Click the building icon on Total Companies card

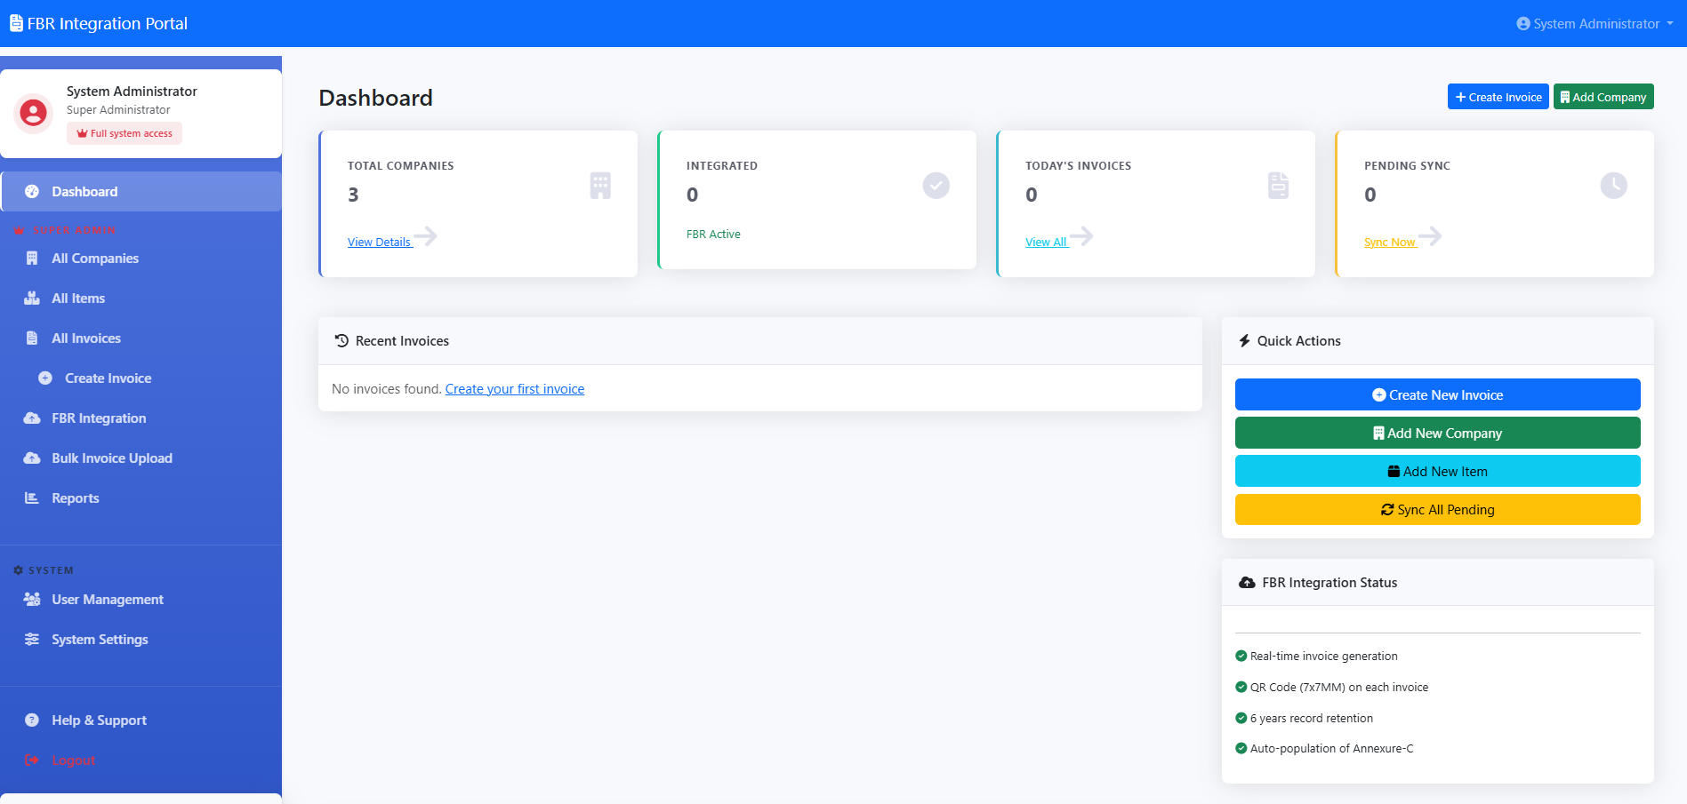click(600, 186)
